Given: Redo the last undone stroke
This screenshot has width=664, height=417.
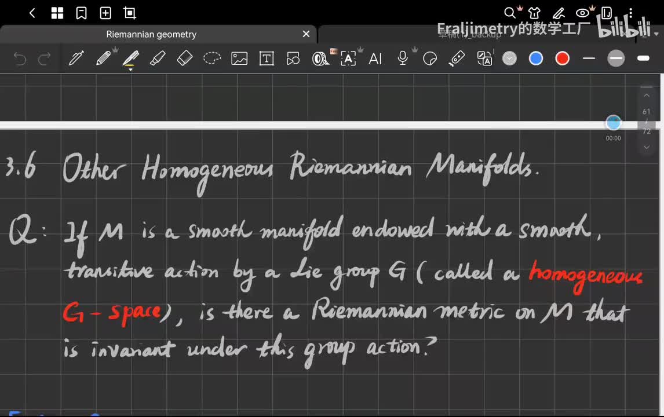Looking at the screenshot, I should tap(44, 58).
